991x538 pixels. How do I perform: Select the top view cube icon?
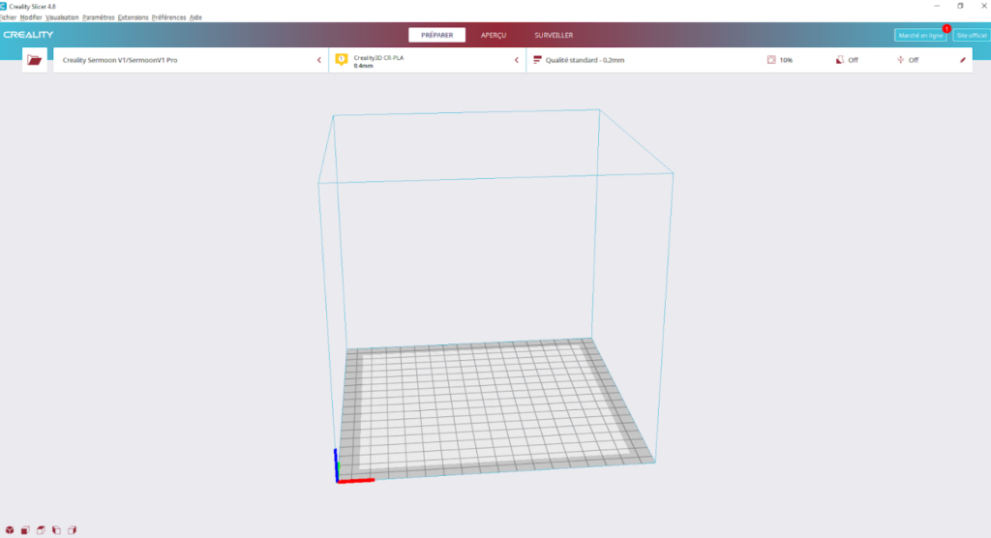coord(41,529)
